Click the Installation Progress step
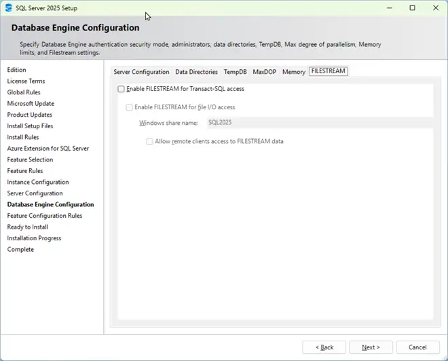448x361 pixels. click(x=34, y=238)
